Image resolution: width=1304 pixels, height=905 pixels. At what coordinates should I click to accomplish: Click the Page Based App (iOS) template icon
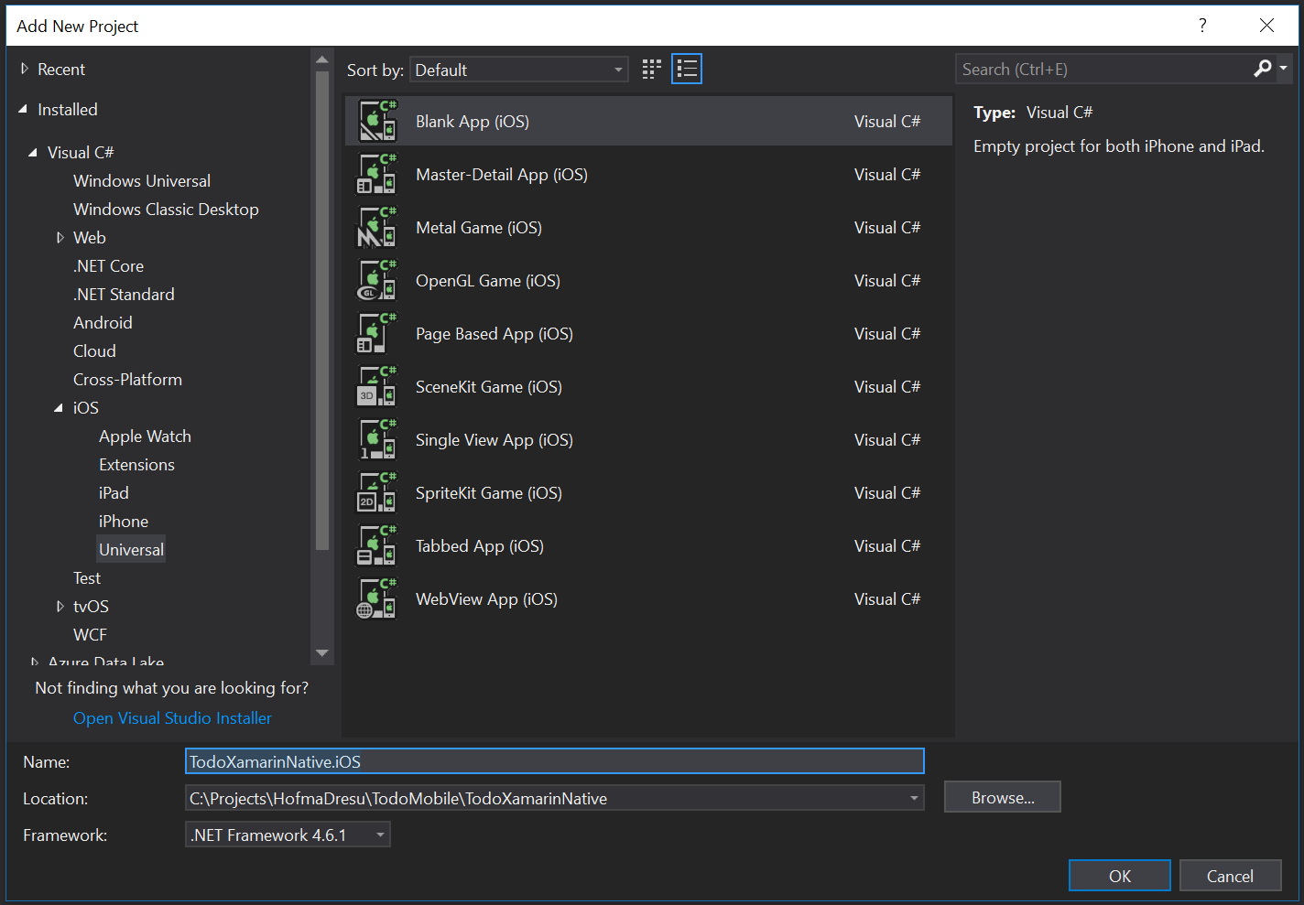click(x=376, y=334)
